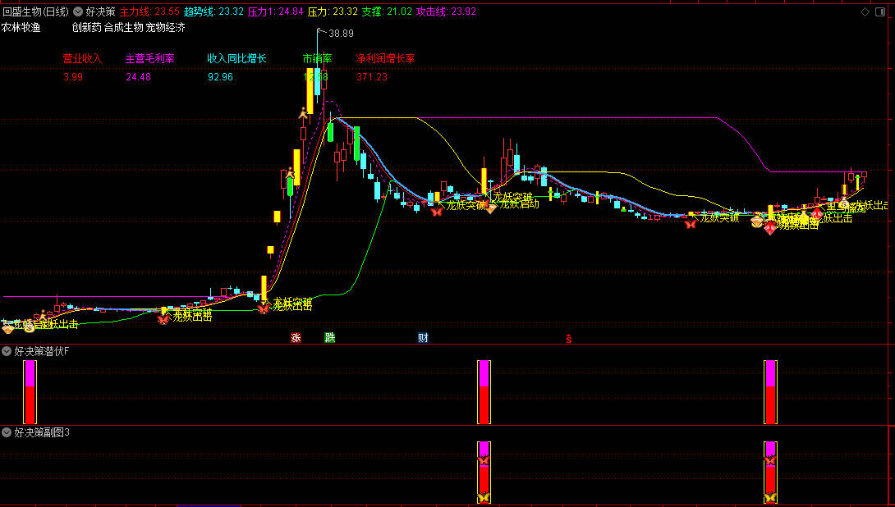Screen dimensions: 895x507
Task: Click the 好决策 indicator name
Action: click(x=100, y=11)
